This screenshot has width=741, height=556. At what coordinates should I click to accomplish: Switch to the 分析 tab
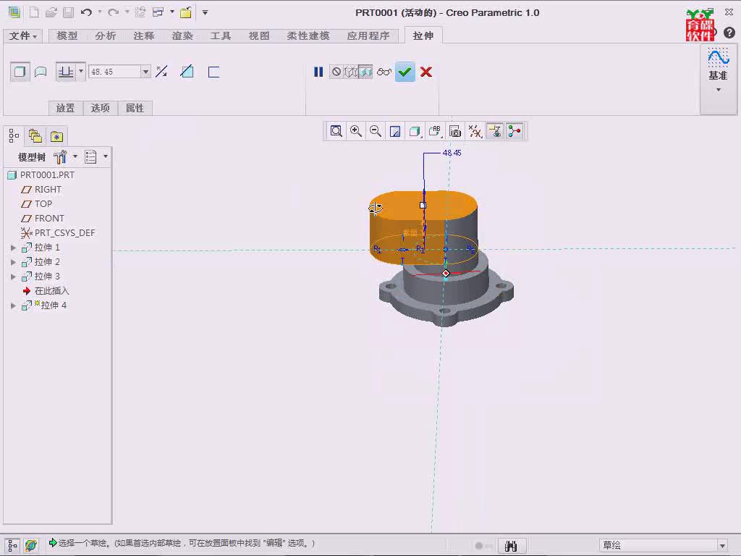pyautogui.click(x=105, y=36)
